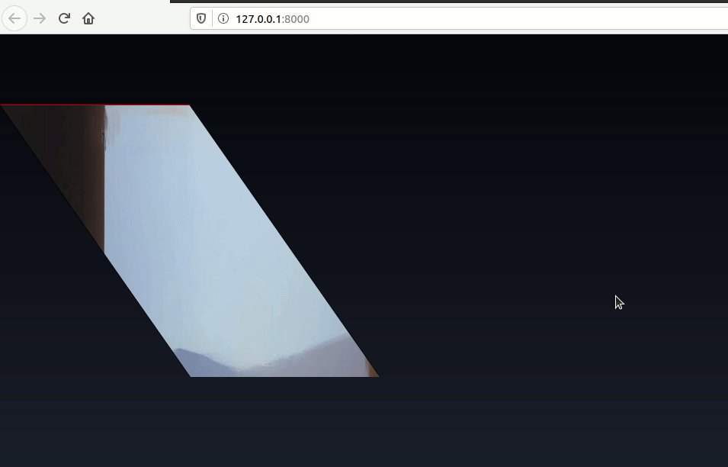Image resolution: width=728 pixels, height=467 pixels.
Task: Open the address bar suggestions dropdown
Action: 381,18
